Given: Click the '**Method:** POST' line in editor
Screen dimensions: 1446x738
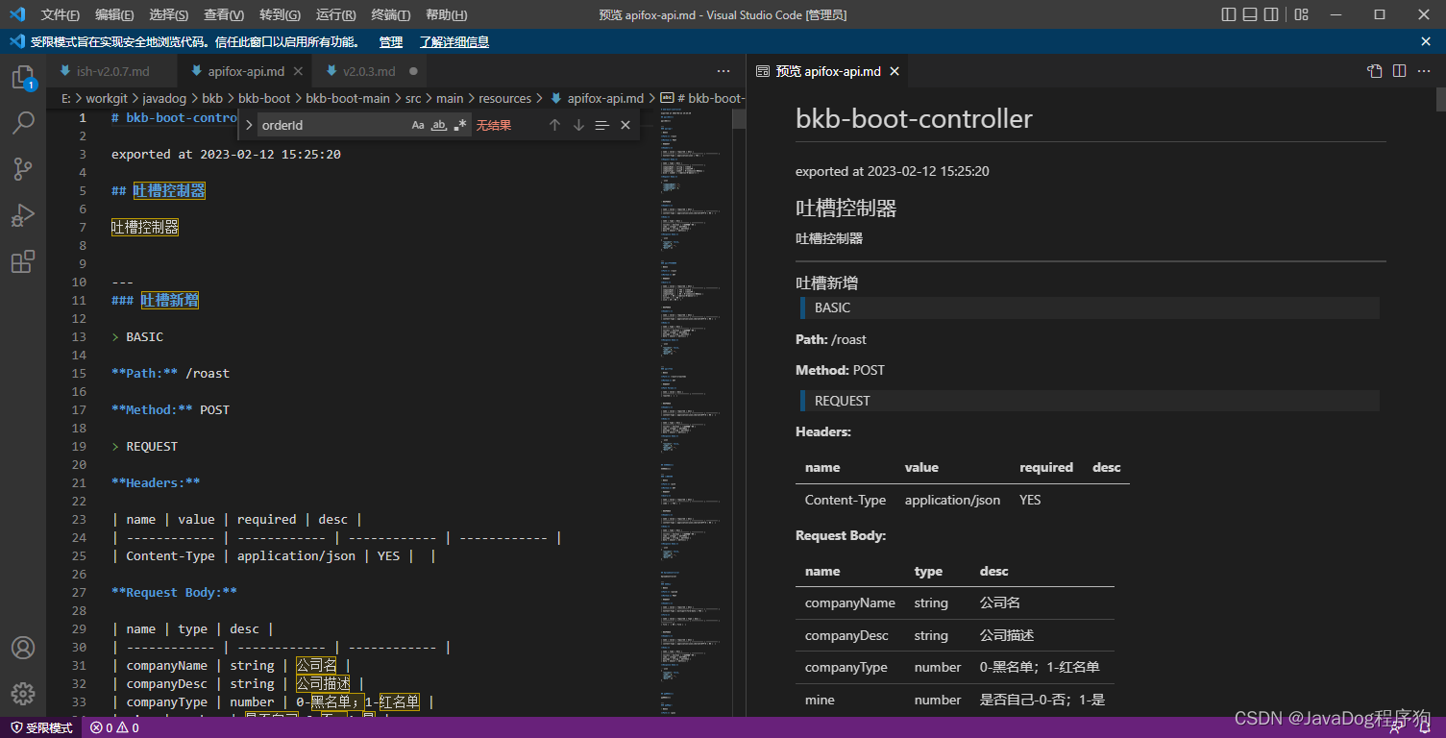Looking at the screenshot, I should pos(170,409).
